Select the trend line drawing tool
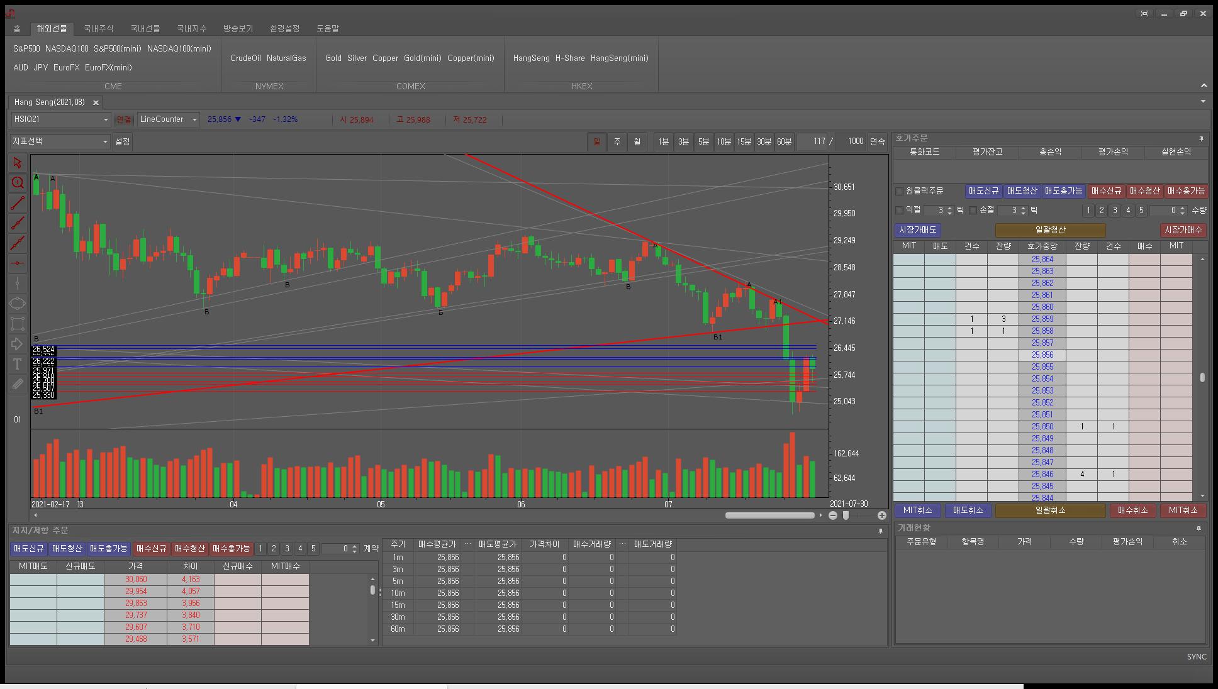The height and width of the screenshot is (689, 1218). tap(17, 203)
